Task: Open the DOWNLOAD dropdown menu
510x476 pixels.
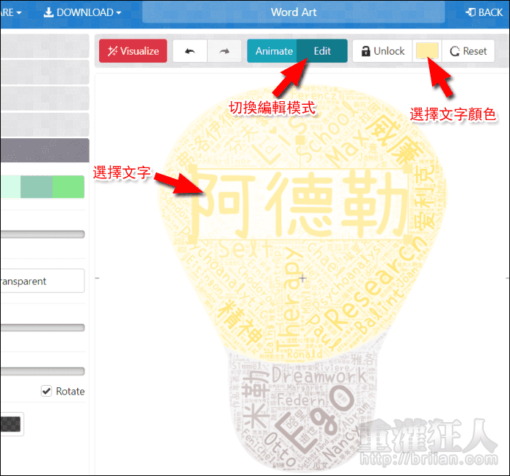Action: [x=82, y=12]
